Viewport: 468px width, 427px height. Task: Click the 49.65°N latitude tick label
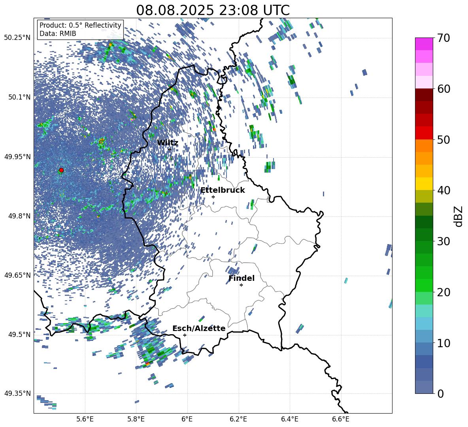tap(17, 275)
